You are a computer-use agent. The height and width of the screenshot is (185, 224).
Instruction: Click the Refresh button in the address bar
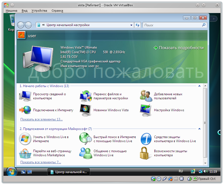point(137,25)
